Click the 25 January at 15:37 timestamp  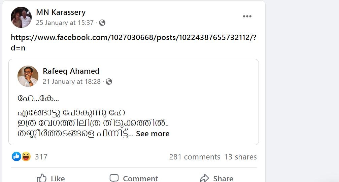click(65, 23)
